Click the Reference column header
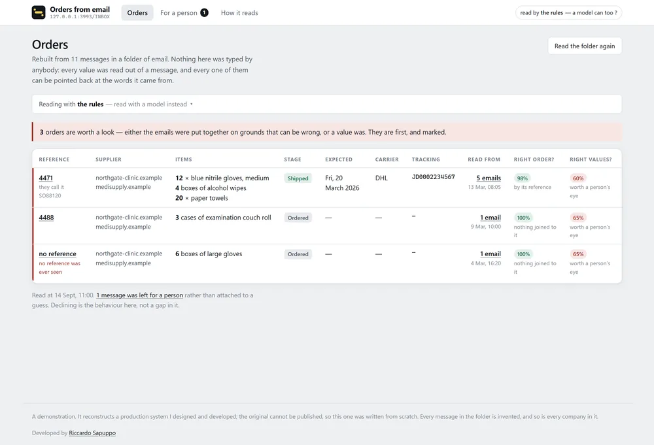Image resolution: width=654 pixels, height=445 pixels. 54,159
